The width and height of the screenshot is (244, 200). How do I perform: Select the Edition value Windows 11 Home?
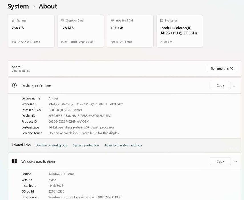coord(61,174)
